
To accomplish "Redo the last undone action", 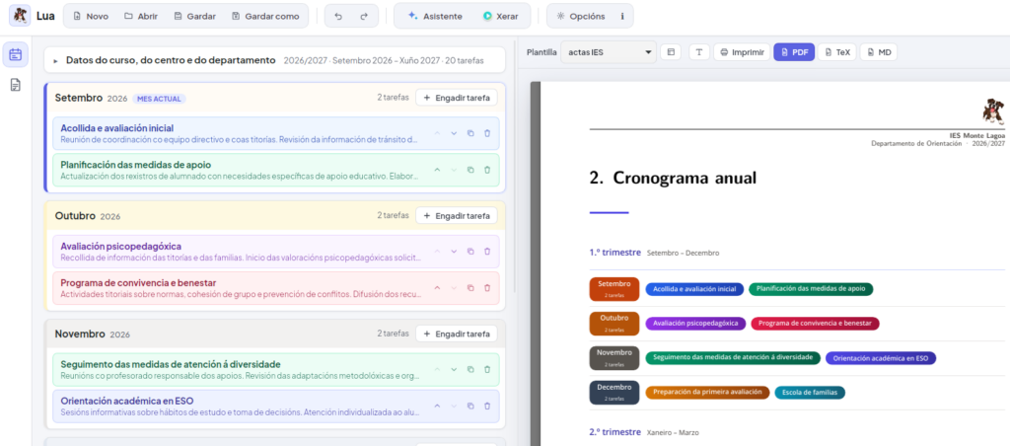I will tap(364, 16).
